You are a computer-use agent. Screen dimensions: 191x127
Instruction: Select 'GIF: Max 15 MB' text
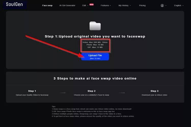tap(95, 47)
